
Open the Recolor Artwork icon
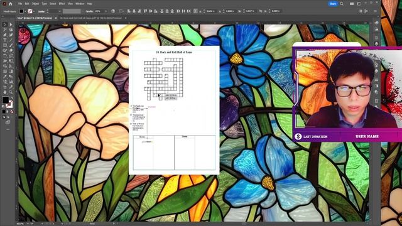113,11
